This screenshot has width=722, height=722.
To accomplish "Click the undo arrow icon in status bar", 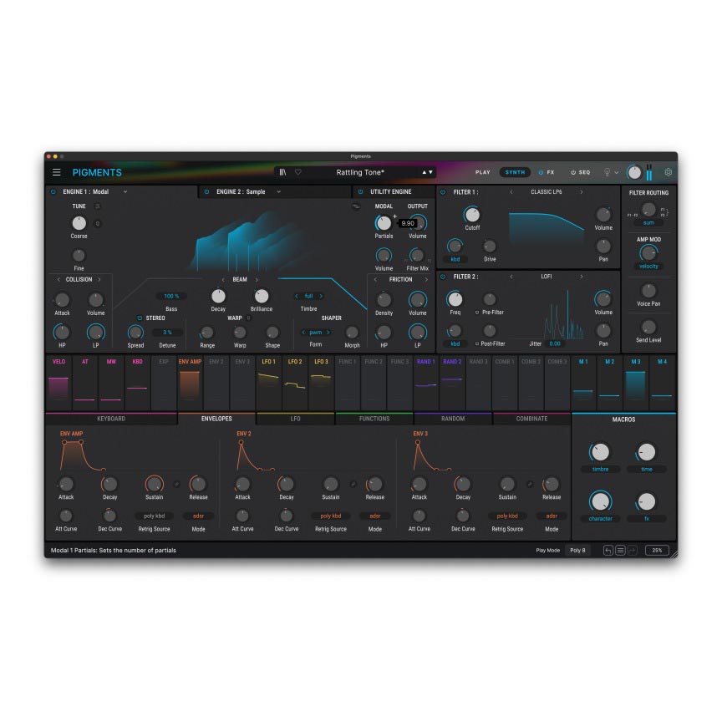I will [x=608, y=550].
